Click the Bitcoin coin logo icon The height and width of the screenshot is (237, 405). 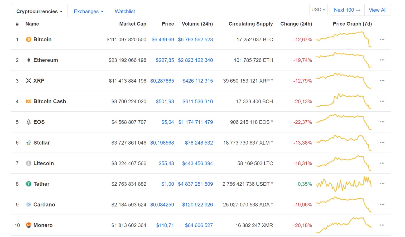(28, 39)
